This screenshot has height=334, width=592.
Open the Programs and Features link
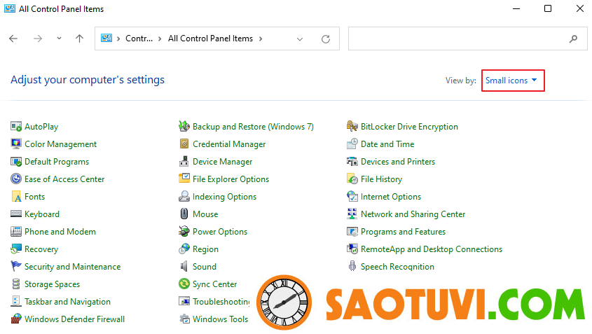pos(404,231)
